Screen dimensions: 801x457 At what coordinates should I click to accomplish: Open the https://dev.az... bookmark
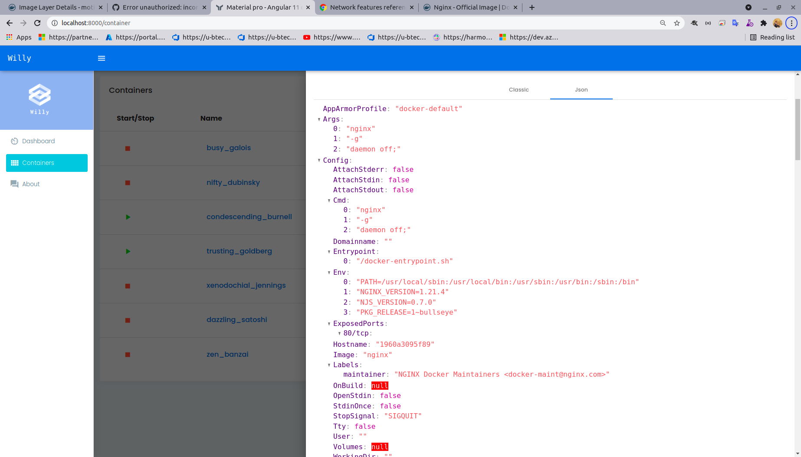529,37
